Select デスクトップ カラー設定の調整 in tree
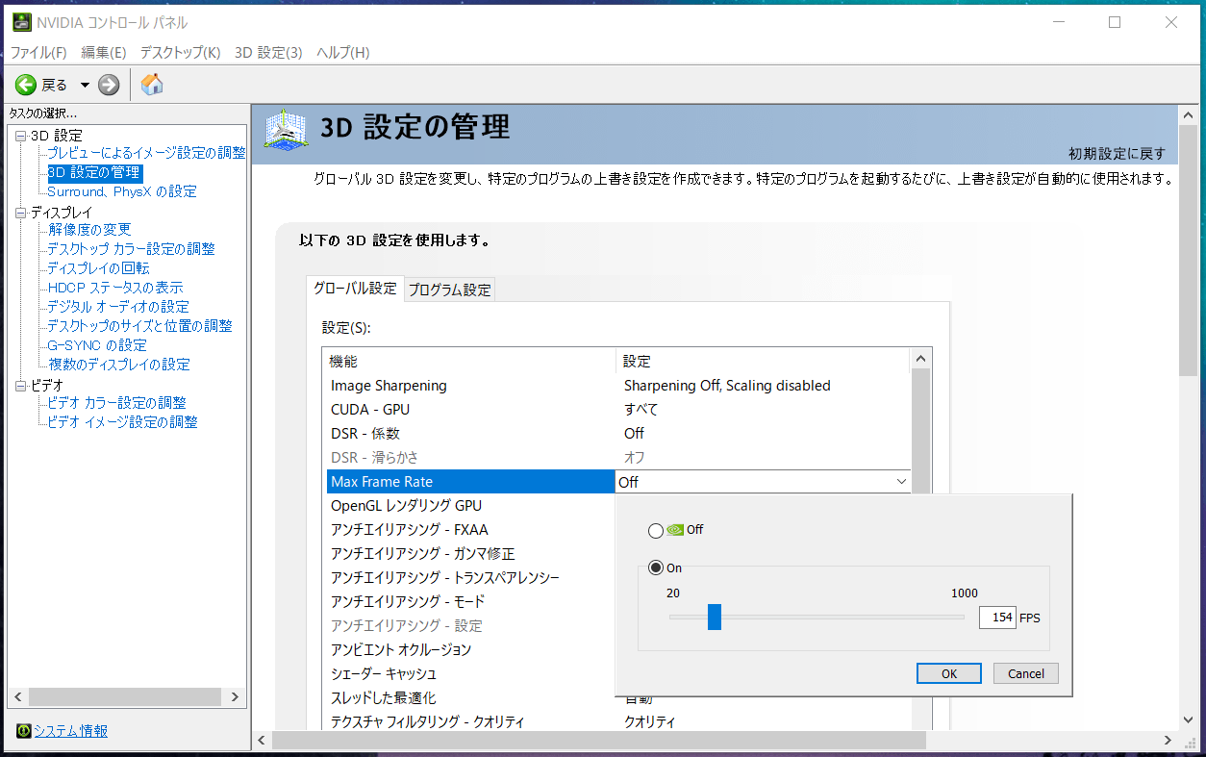The width and height of the screenshot is (1206, 757). pos(131,249)
